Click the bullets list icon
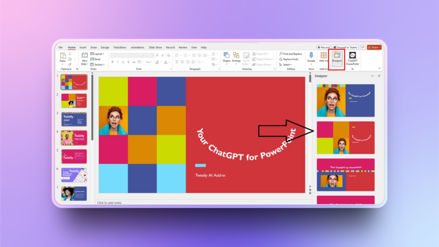The width and height of the screenshot is (439, 247). point(177,55)
